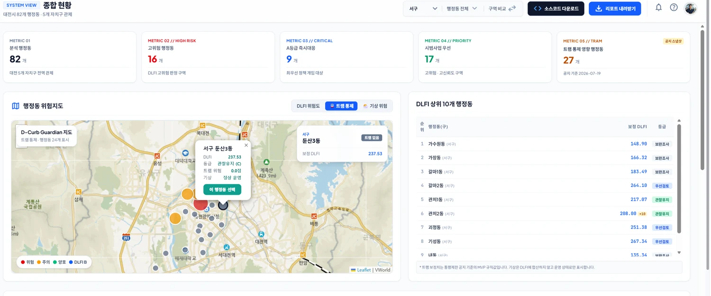Image resolution: width=711 pixels, height=296 pixels.
Task: Click the A등급 즉시대응 9 metric card
Action: pos(346,57)
